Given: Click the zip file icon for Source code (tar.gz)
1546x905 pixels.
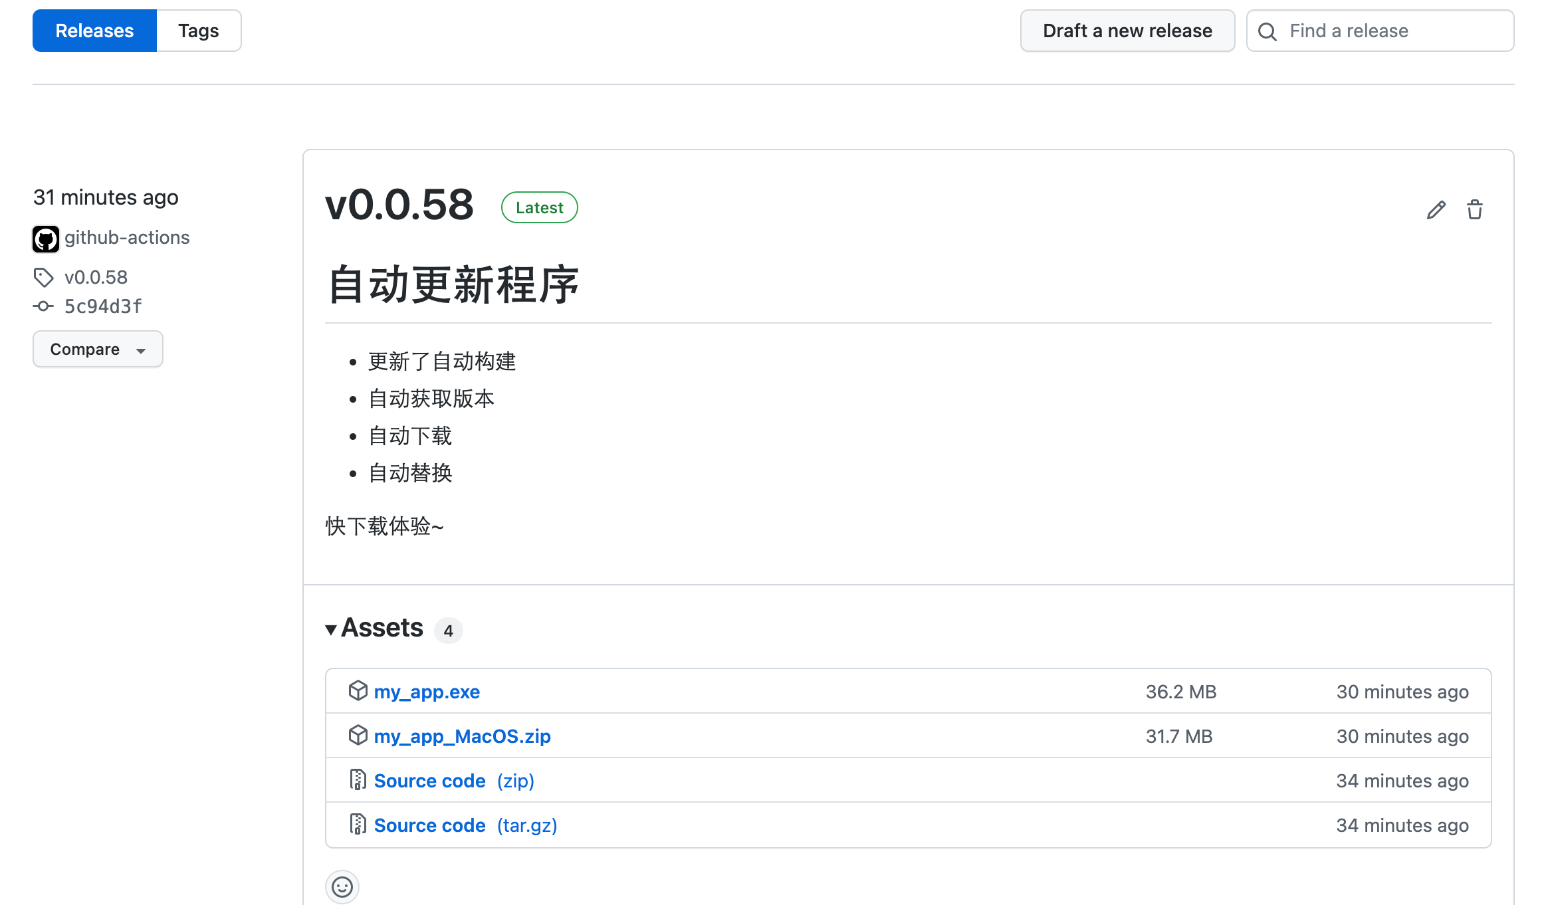Looking at the screenshot, I should tap(358, 825).
